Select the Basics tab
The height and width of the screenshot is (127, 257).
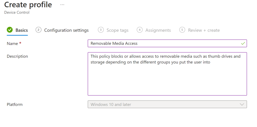pos(22,30)
